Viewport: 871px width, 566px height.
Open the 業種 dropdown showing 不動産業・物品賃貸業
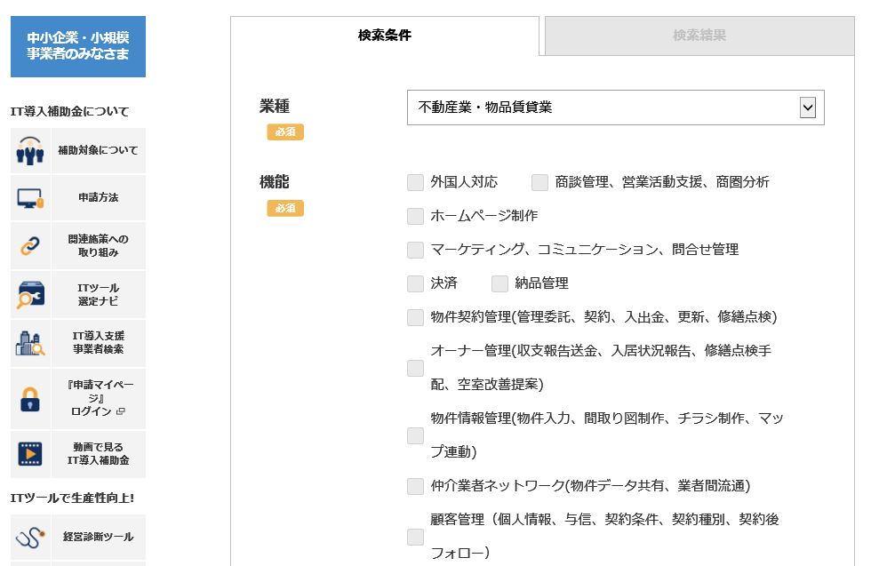click(x=615, y=108)
